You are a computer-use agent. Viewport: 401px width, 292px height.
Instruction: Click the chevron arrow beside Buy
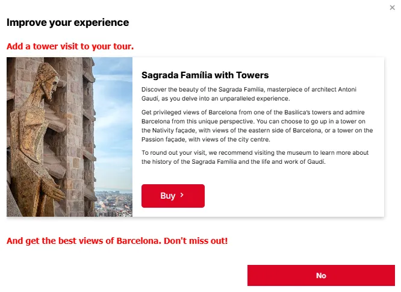click(182, 196)
